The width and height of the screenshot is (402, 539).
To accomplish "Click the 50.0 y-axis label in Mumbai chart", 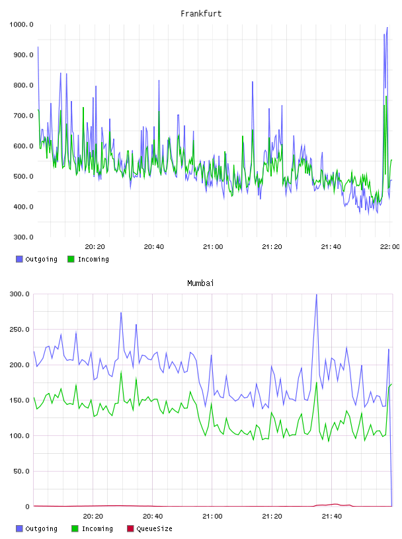I will pos(21,471).
